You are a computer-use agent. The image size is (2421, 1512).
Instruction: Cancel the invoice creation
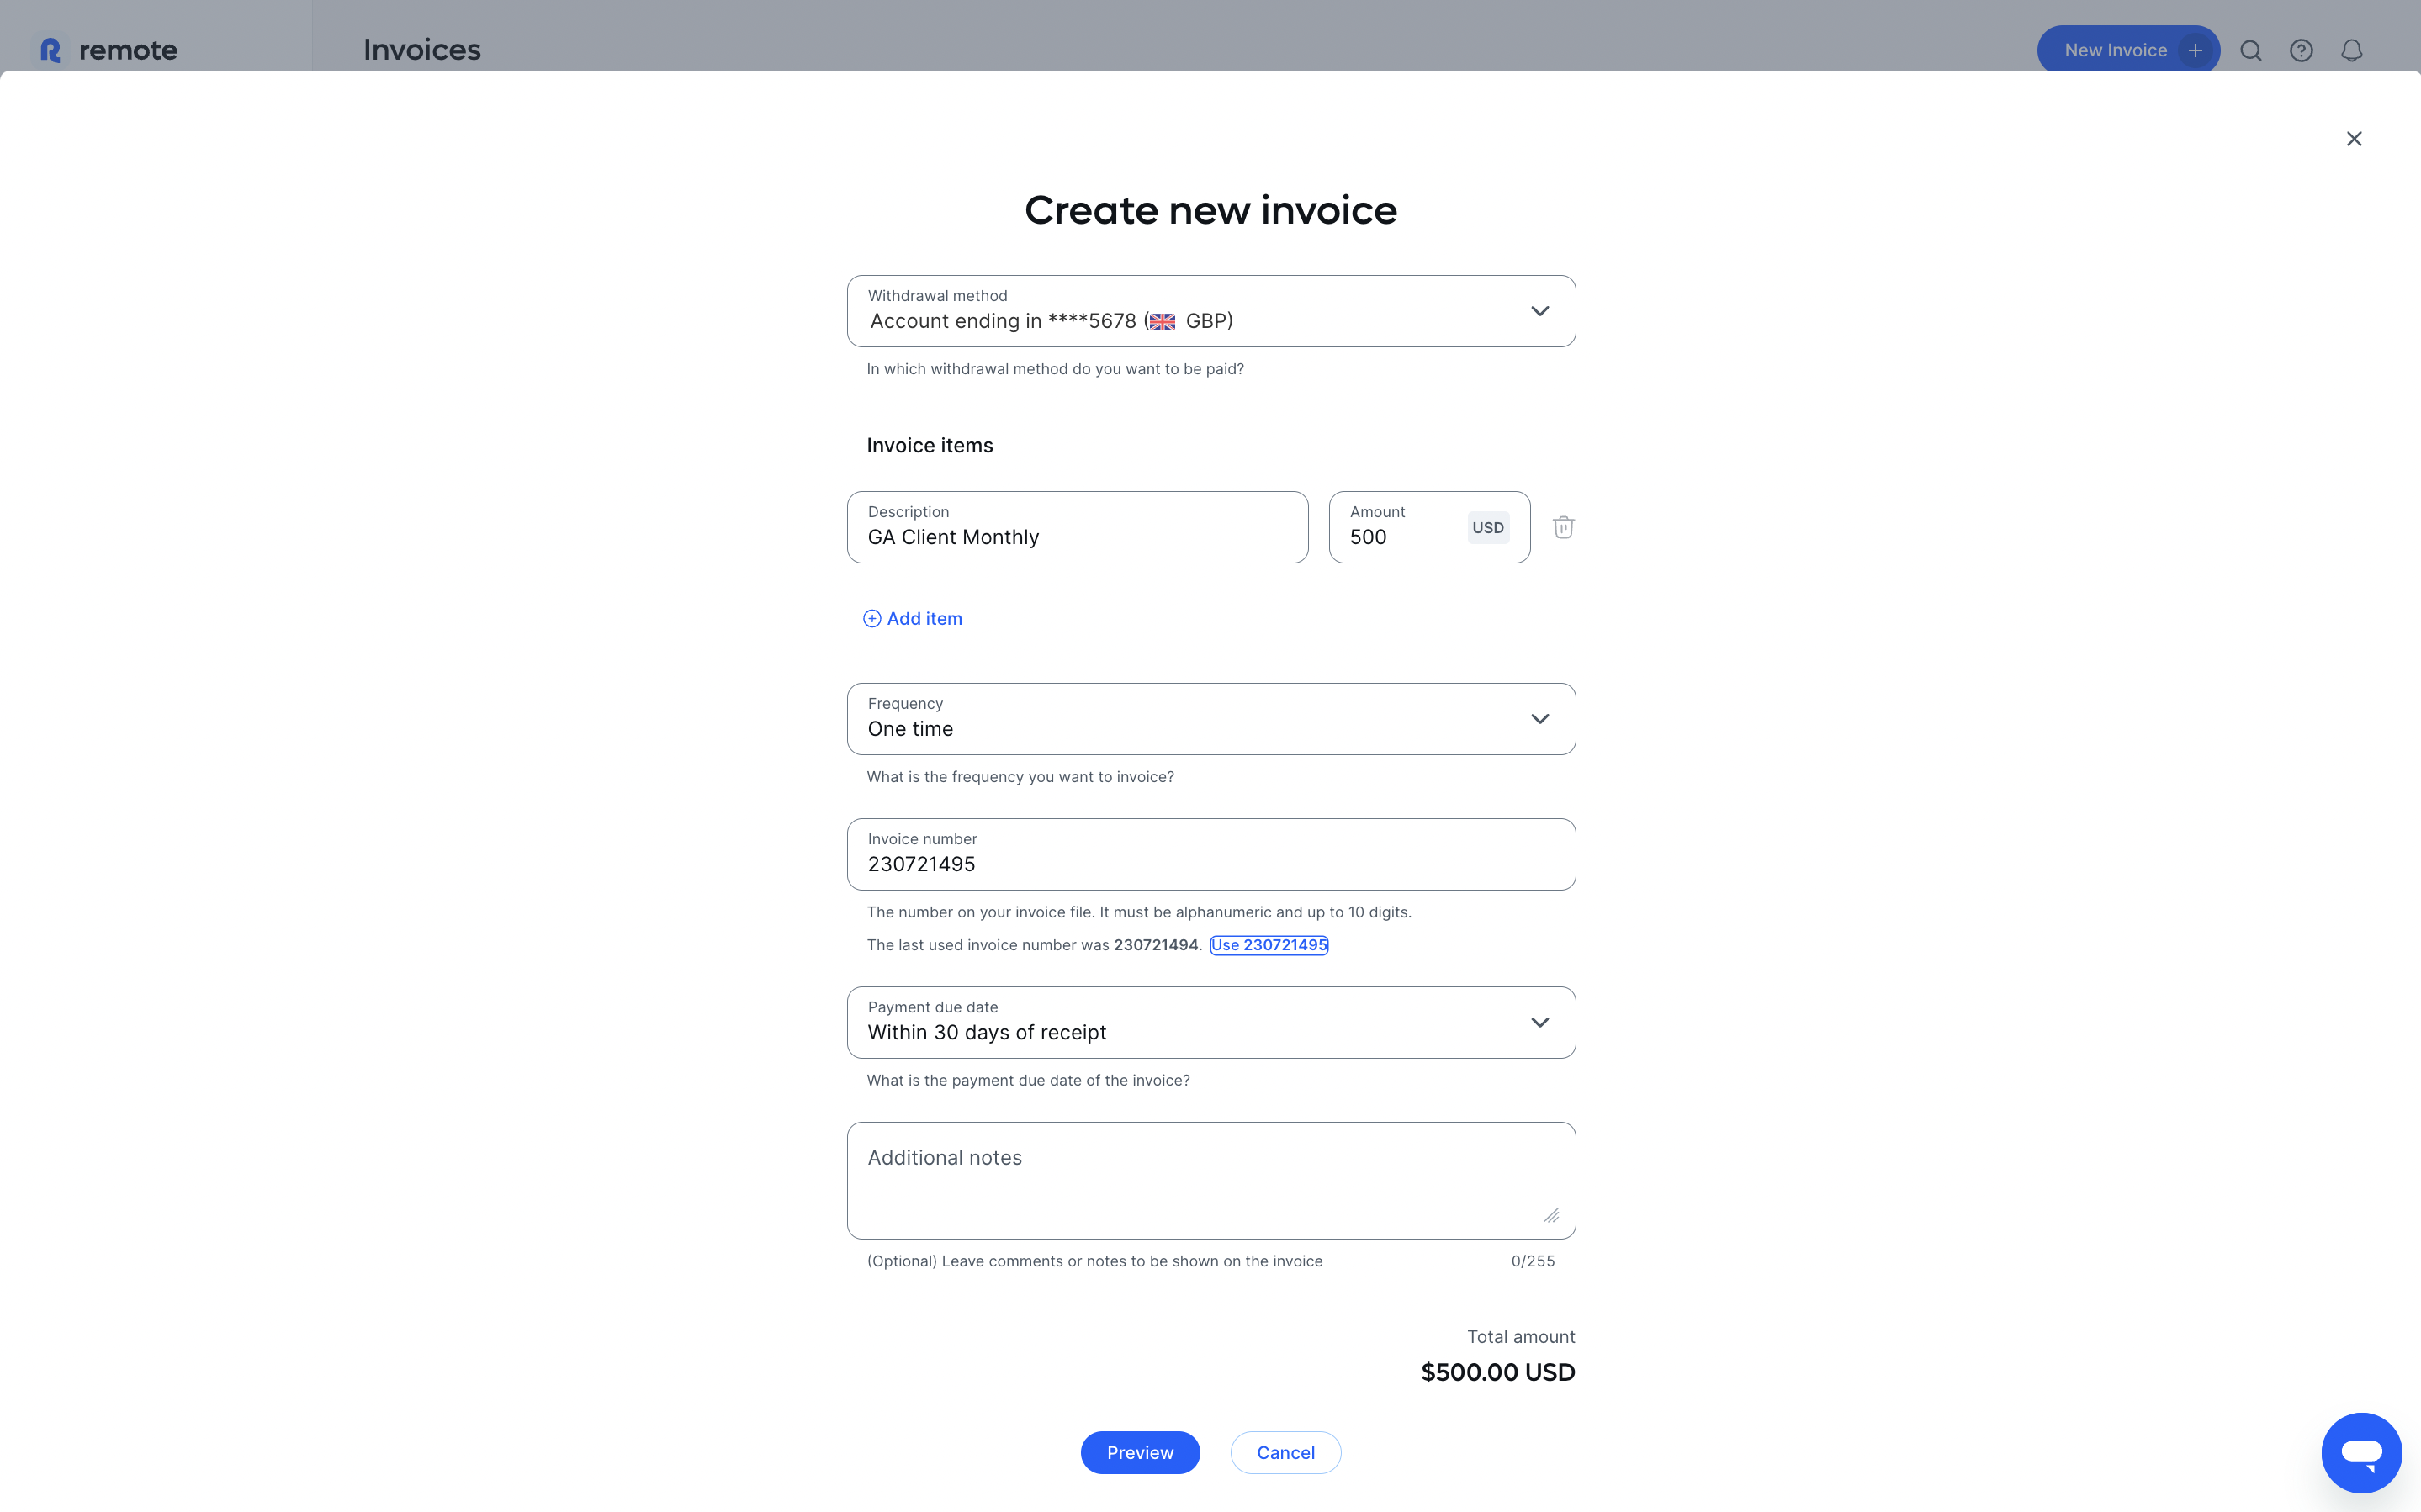pos(1285,1452)
